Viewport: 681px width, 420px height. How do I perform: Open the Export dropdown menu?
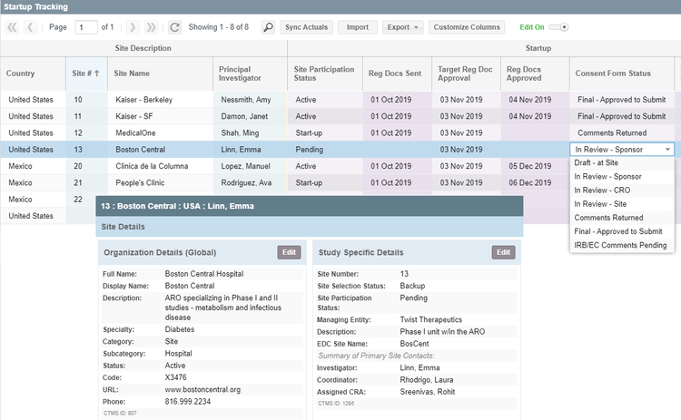[402, 27]
